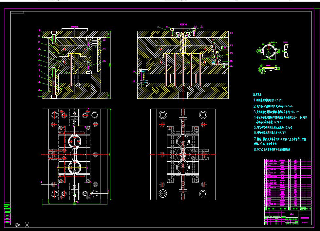Select part balloon number 17

point(134,72)
